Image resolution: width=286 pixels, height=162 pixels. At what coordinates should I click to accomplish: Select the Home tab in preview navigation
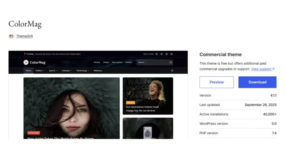coord(28,71)
